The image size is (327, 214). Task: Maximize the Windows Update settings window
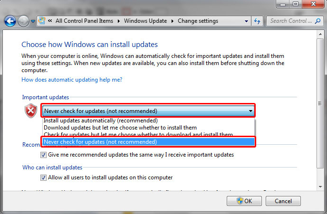pyautogui.click(x=295, y=4)
